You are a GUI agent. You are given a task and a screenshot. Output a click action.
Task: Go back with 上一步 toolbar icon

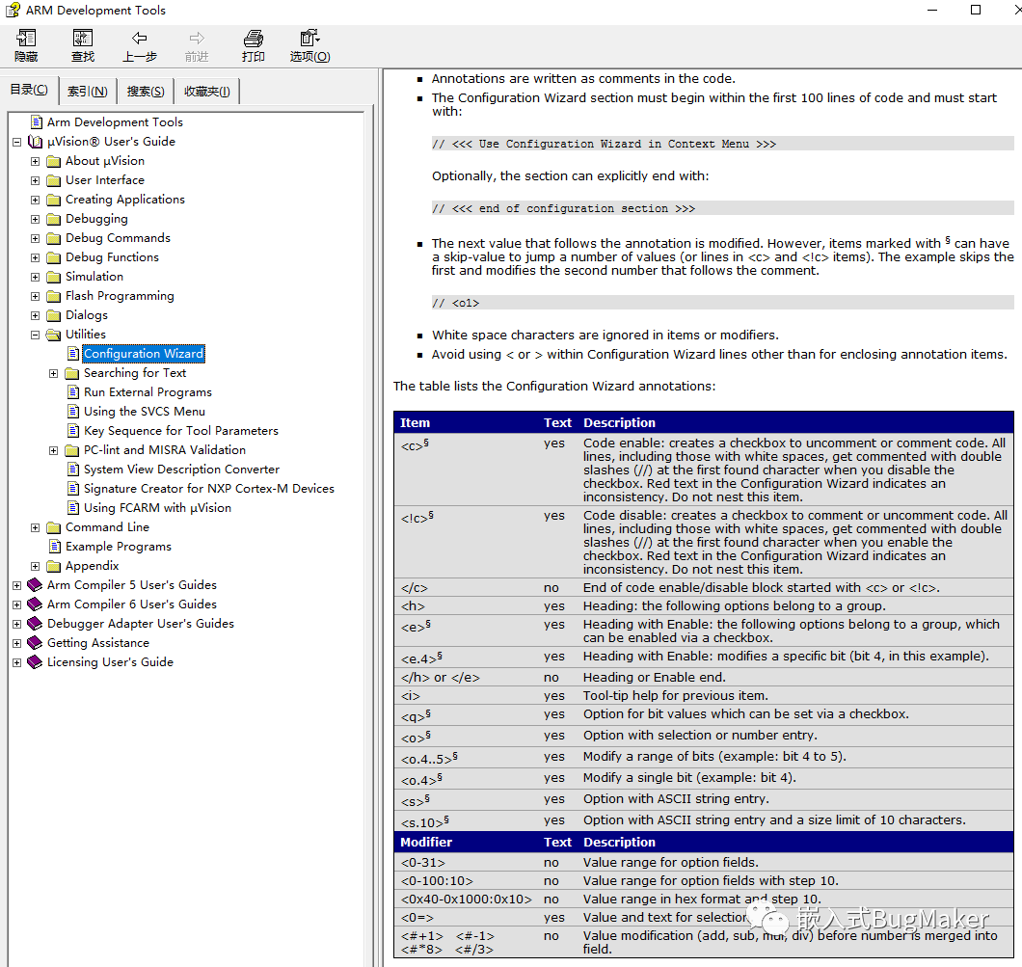click(140, 39)
